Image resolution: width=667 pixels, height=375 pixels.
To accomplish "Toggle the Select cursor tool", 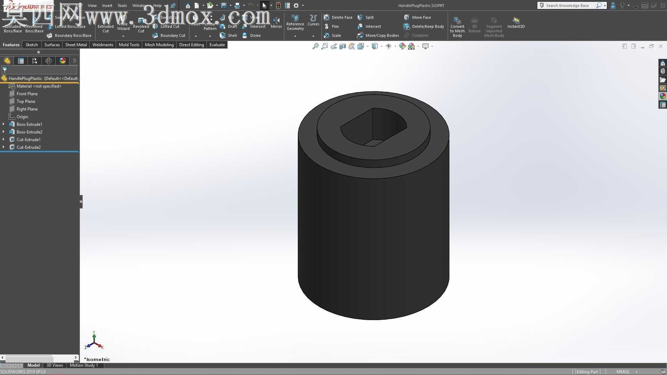I will click(265, 6).
